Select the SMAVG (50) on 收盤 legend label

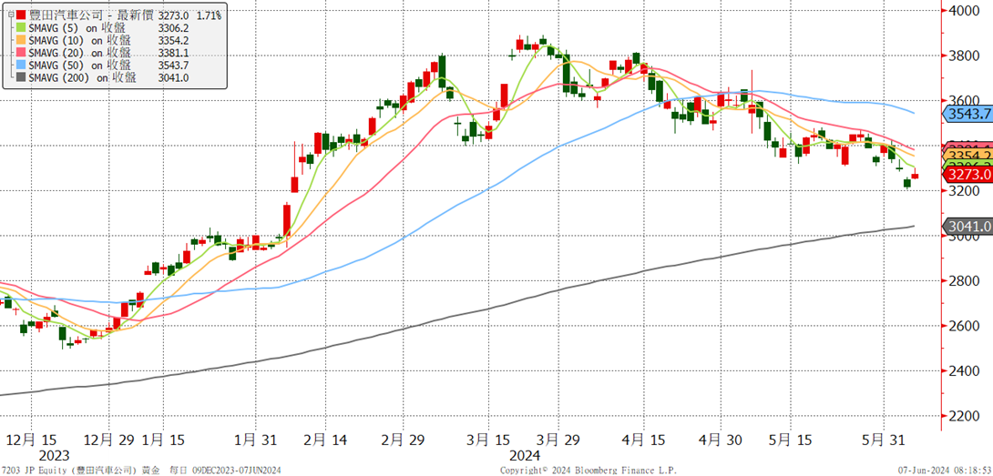[x=82, y=65]
